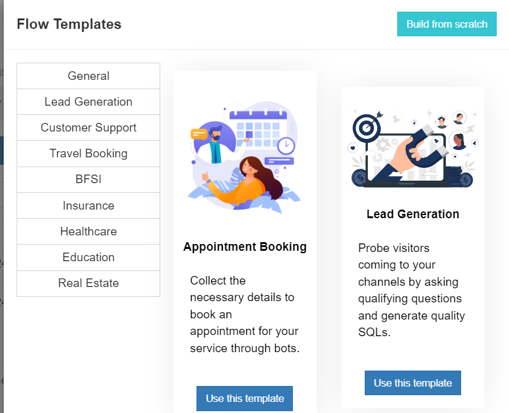This screenshot has height=413, width=509.
Task: Click the Appointment Booking title
Action: coord(244,246)
